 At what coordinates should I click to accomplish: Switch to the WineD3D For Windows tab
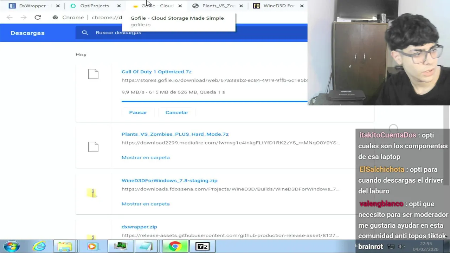pyautogui.click(x=279, y=6)
